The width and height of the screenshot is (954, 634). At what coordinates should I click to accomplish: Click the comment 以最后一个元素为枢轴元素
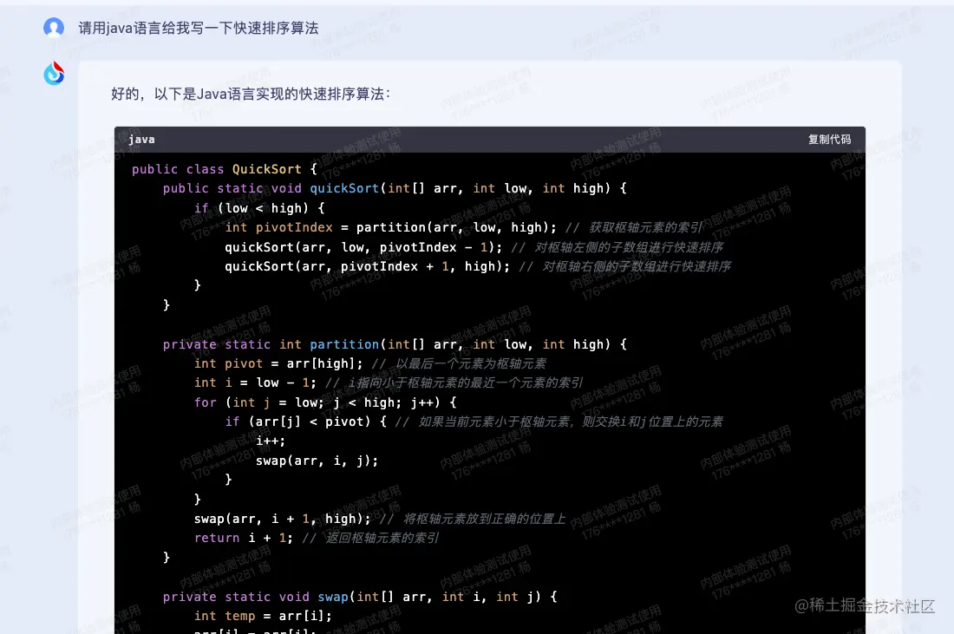pos(460,364)
